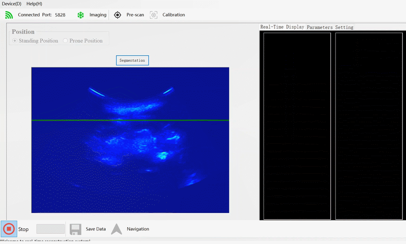Viewport: 406px width, 244px height.
Task: Click the right black real-time display panel
Action: pyautogui.click(x=369, y=126)
